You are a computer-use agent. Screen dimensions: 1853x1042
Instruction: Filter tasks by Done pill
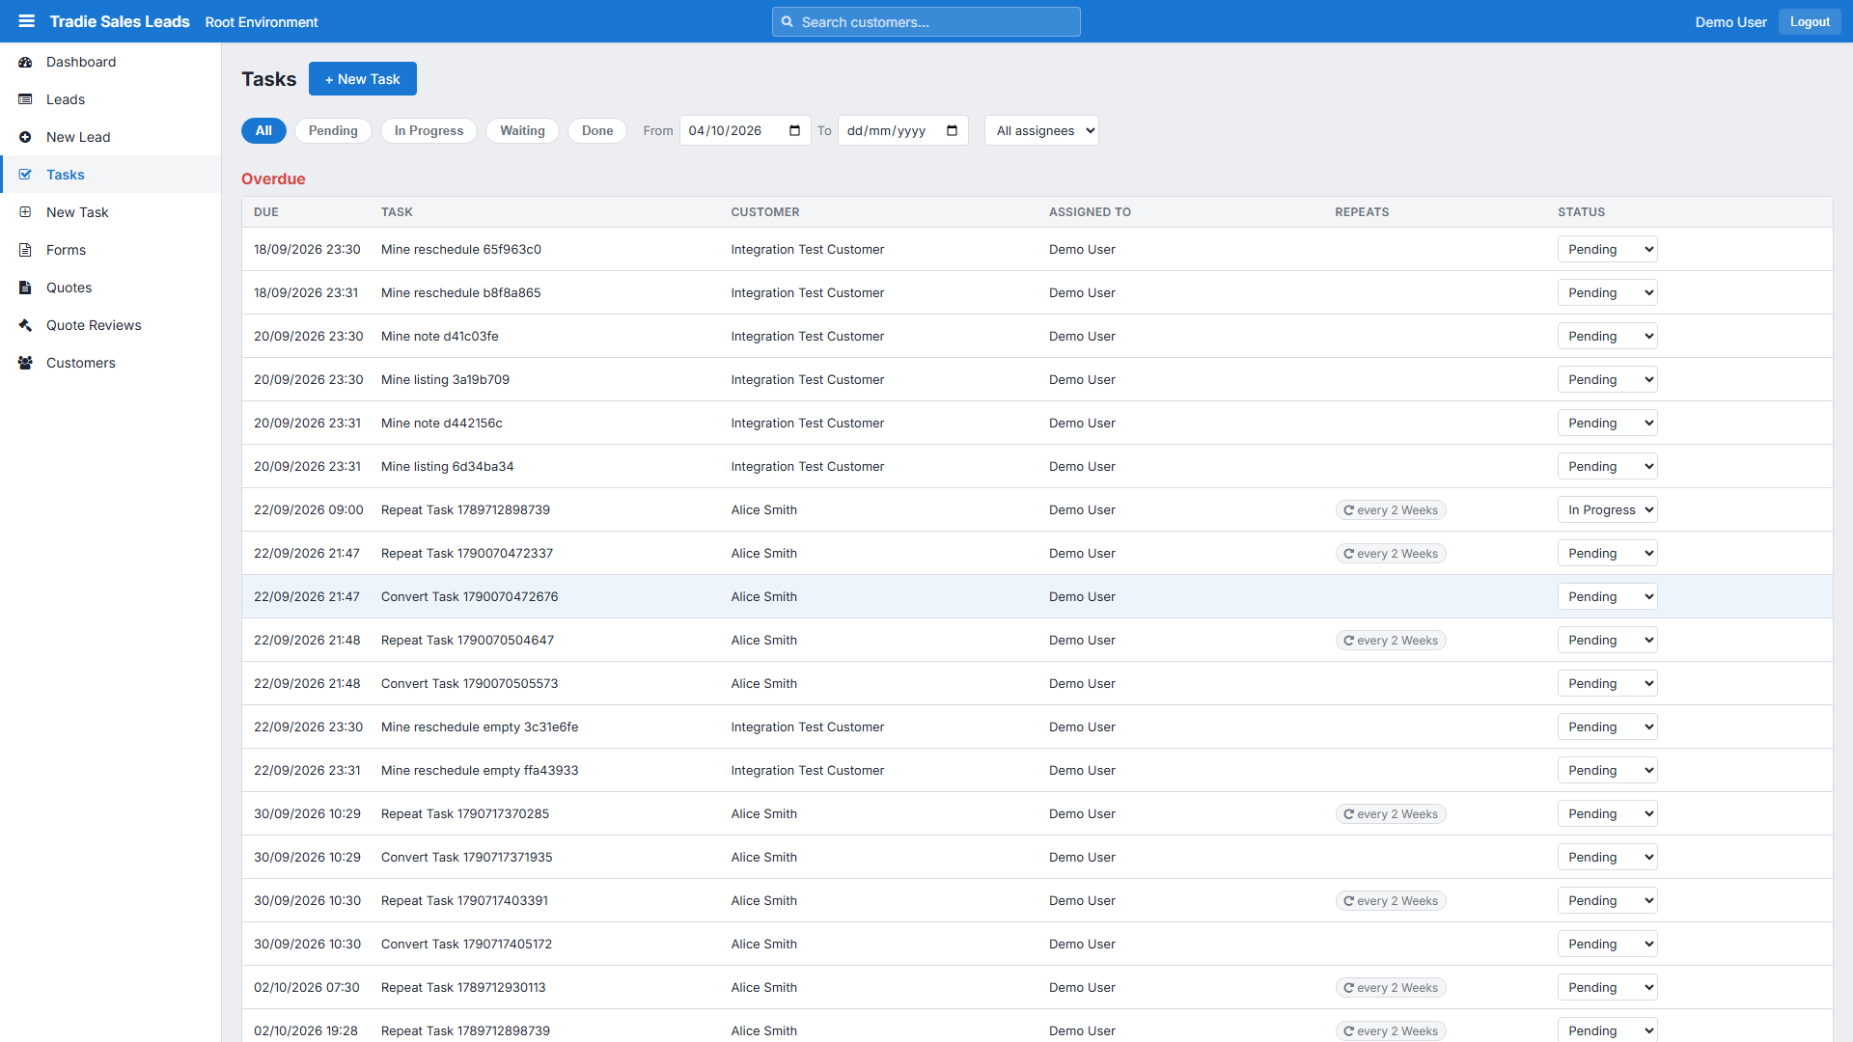(597, 130)
